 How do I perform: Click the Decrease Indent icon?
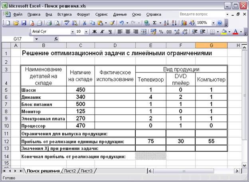[x=195, y=32]
